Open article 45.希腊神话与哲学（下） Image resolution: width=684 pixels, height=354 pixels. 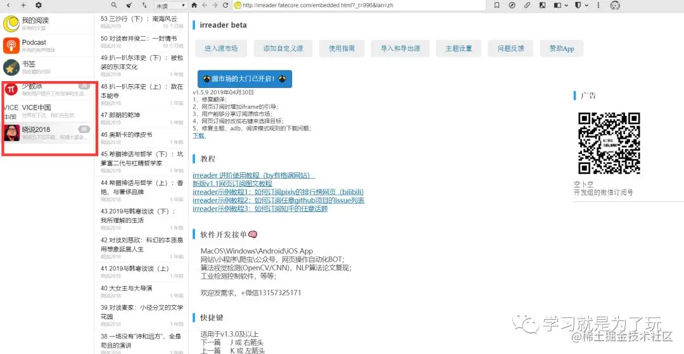tap(142, 161)
